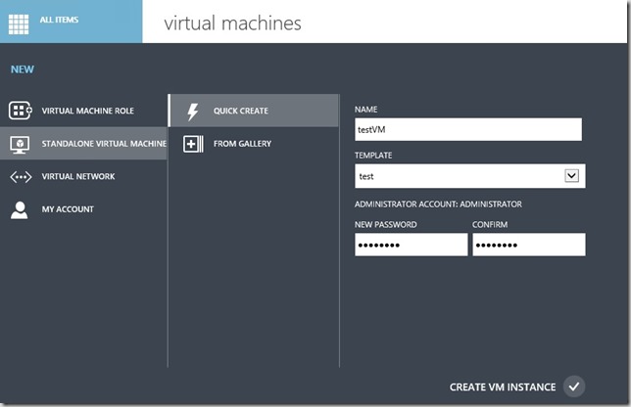Open the VIRTUAL NETWORK menu entry
631x407 pixels.
78,177
